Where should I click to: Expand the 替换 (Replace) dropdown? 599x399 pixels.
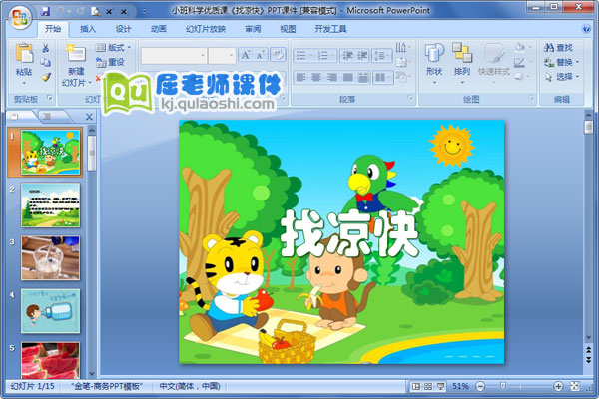tap(577, 62)
